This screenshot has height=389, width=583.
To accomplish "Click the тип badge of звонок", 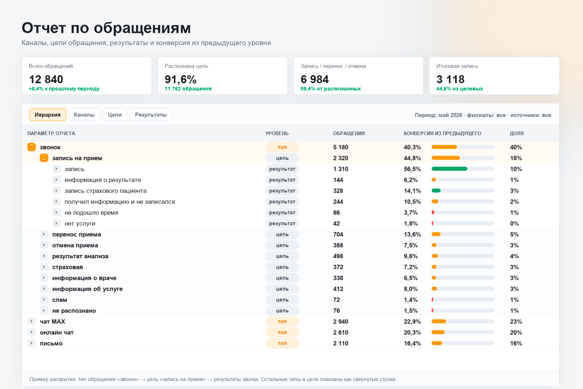I will (x=282, y=147).
